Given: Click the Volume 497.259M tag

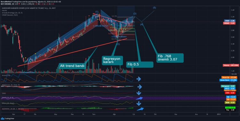Looking at the screenshot, I should tap(231, 65).
